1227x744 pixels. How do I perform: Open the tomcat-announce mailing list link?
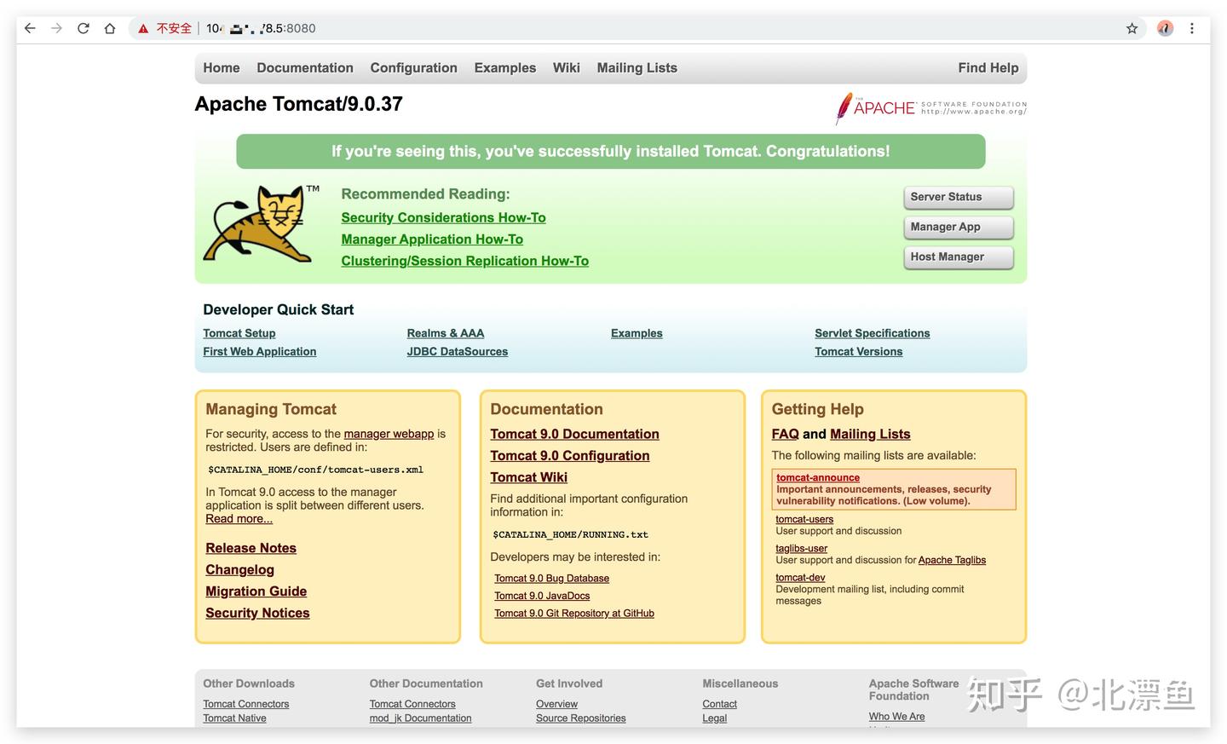point(818,478)
